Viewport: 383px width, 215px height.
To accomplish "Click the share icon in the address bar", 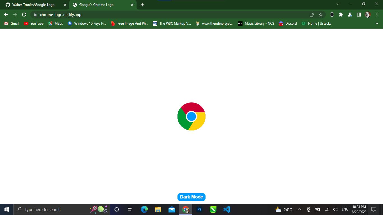I will pos(312,15).
